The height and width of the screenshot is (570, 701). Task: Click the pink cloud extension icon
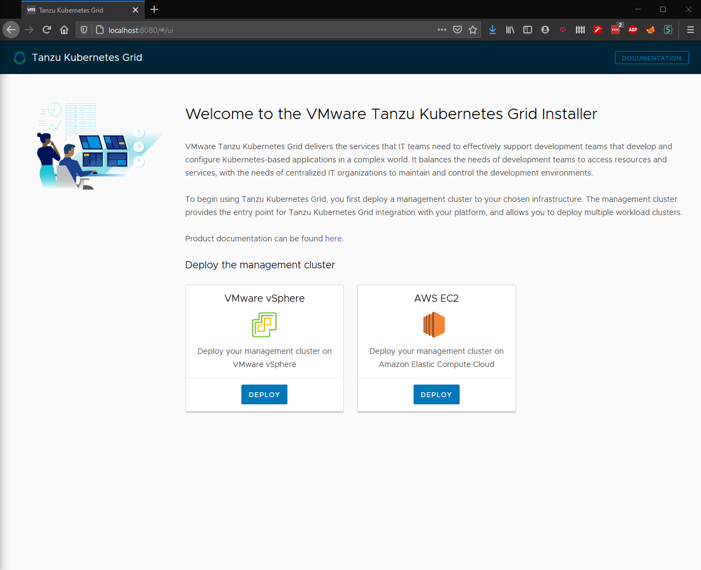point(563,30)
